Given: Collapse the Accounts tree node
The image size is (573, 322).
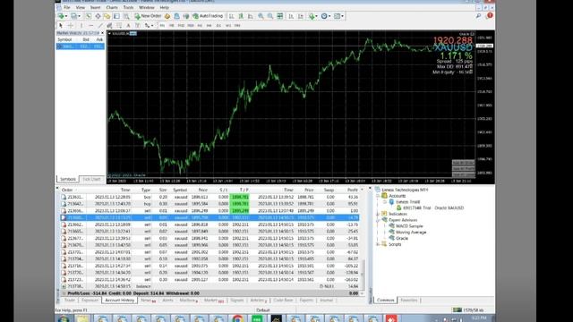Looking at the screenshot, I should 378,196.
